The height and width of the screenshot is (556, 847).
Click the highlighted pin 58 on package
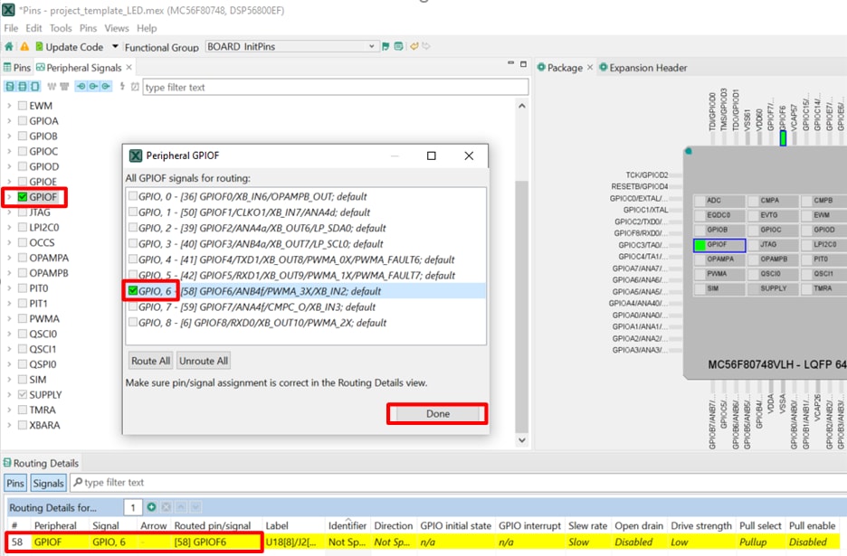pyautogui.click(x=783, y=138)
